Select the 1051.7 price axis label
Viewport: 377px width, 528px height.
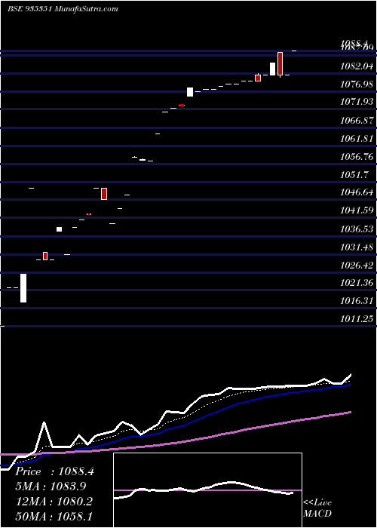point(354,175)
